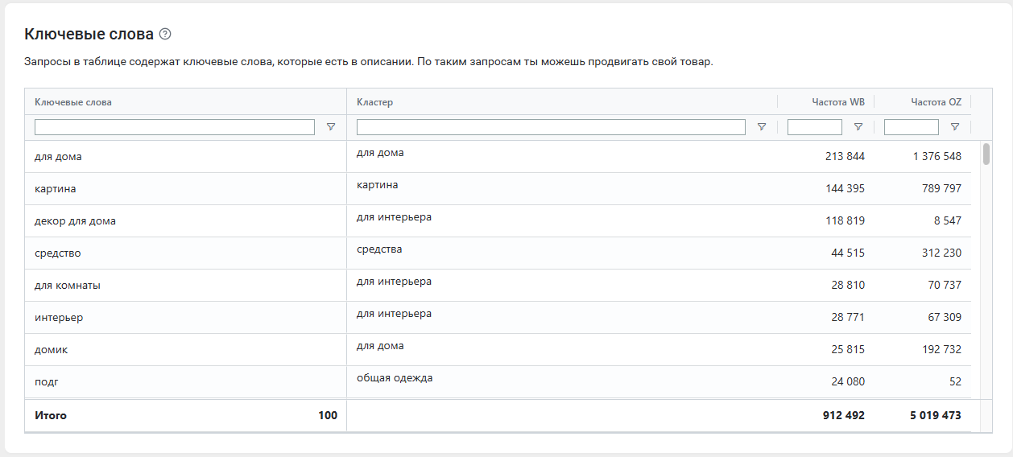Click the help icon beside Ключевые слова
The height and width of the screenshot is (457, 1013).
click(x=165, y=34)
